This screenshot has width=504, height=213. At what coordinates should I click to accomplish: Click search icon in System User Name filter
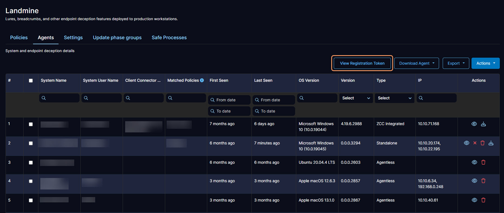pyautogui.click(x=86, y=98)
